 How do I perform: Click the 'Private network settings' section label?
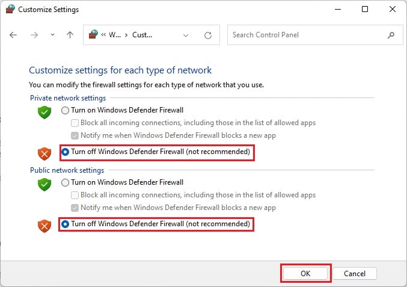pyautogui.click(x=68, y=98)
